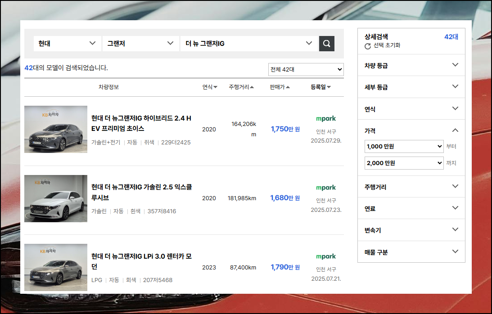Viewport: 492px width, 314px height.
Task: Click the gray hybrid Grandeur thumbnail
Action: (56, 129)
